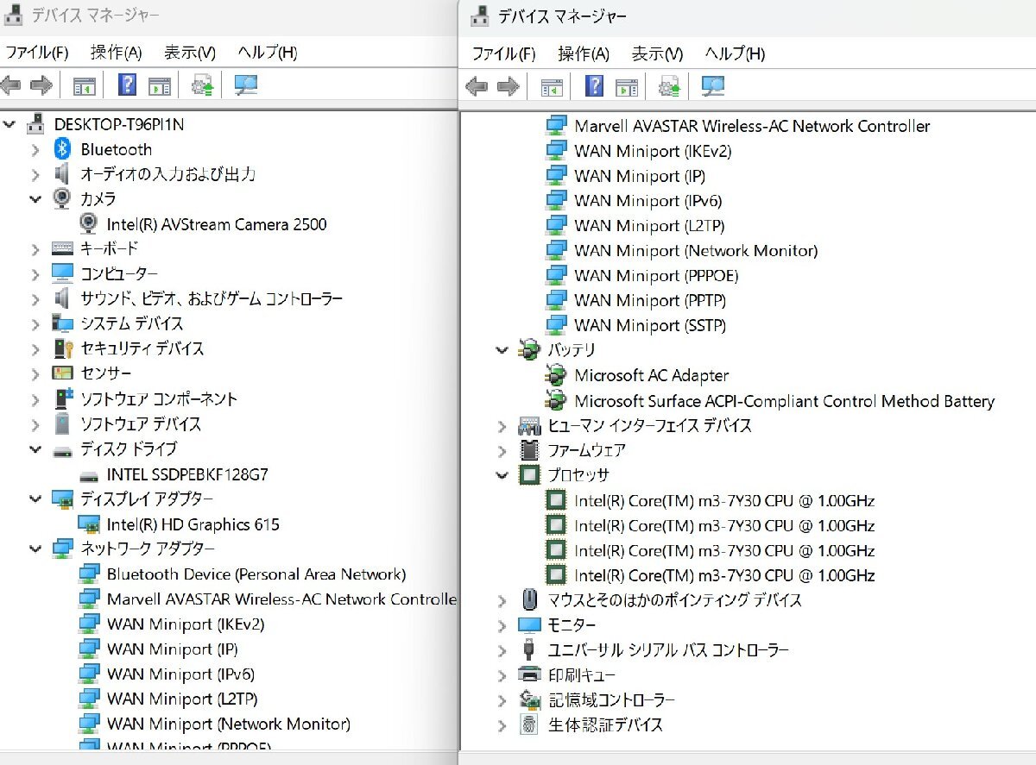Select WAN Miniport (IKEv2) in left window
This screenshot has height=765, width=1036.
(186, 624)
